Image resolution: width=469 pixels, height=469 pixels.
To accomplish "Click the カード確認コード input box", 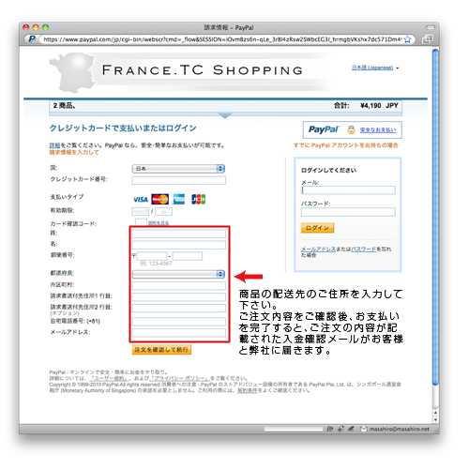I will 141,222.
